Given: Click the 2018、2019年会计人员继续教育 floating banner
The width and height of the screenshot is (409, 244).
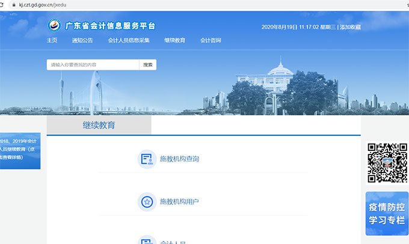Looking at the screenshot, I should [20, 151].
